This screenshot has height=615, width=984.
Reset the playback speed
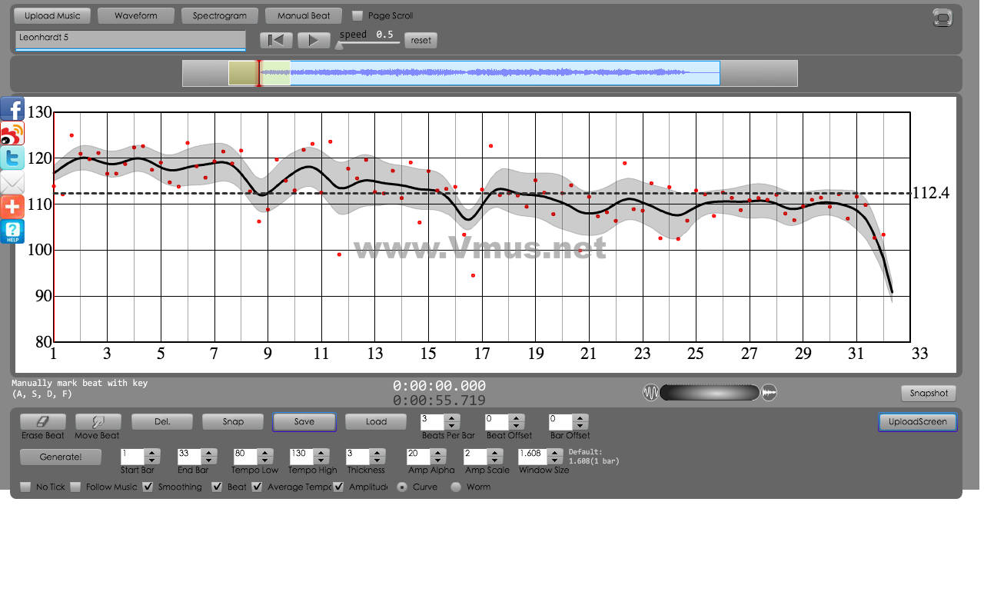tap(421, 40)
